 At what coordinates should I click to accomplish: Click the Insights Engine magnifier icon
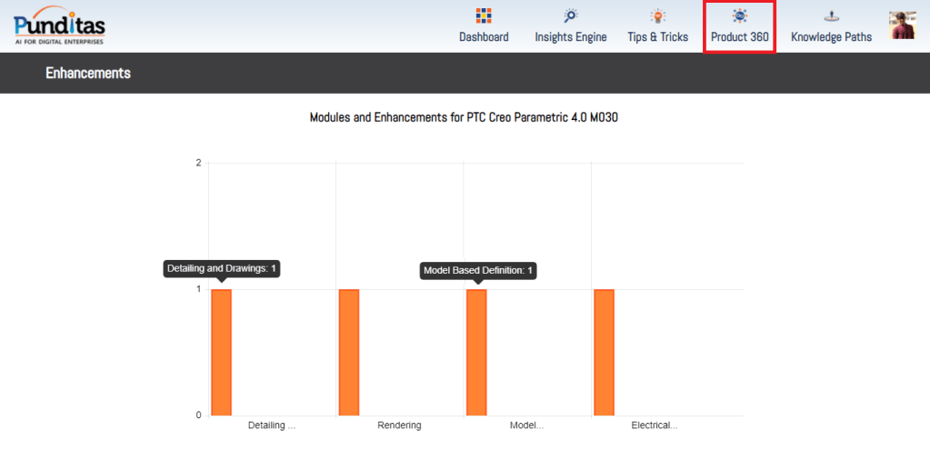click(570, 15)
